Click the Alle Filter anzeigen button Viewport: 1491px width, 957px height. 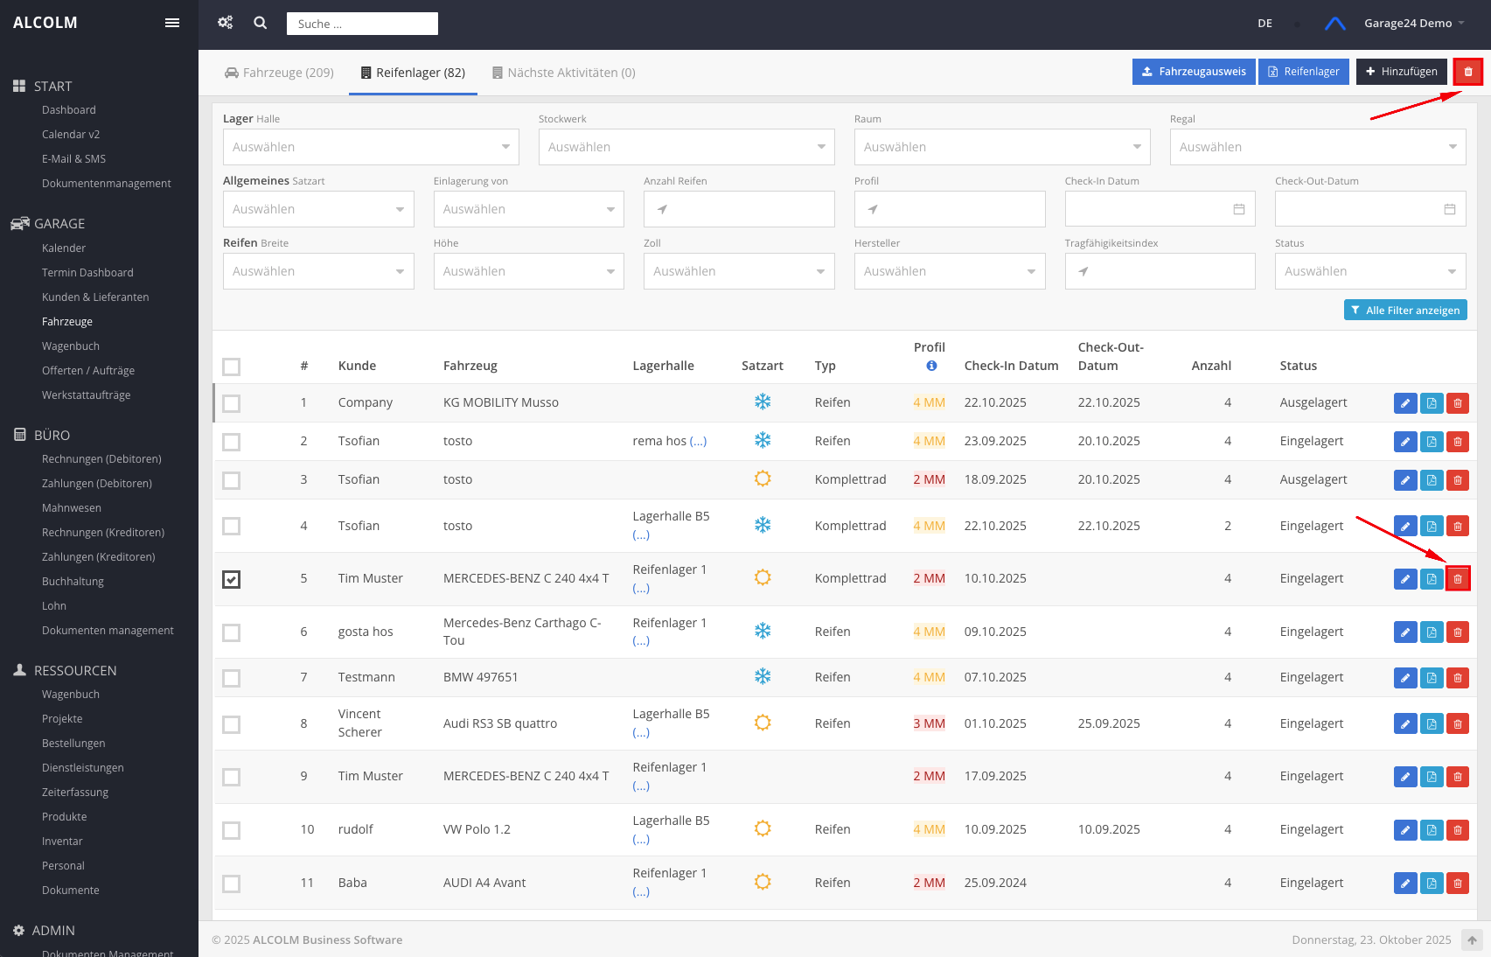click(x=1404, y=311)
